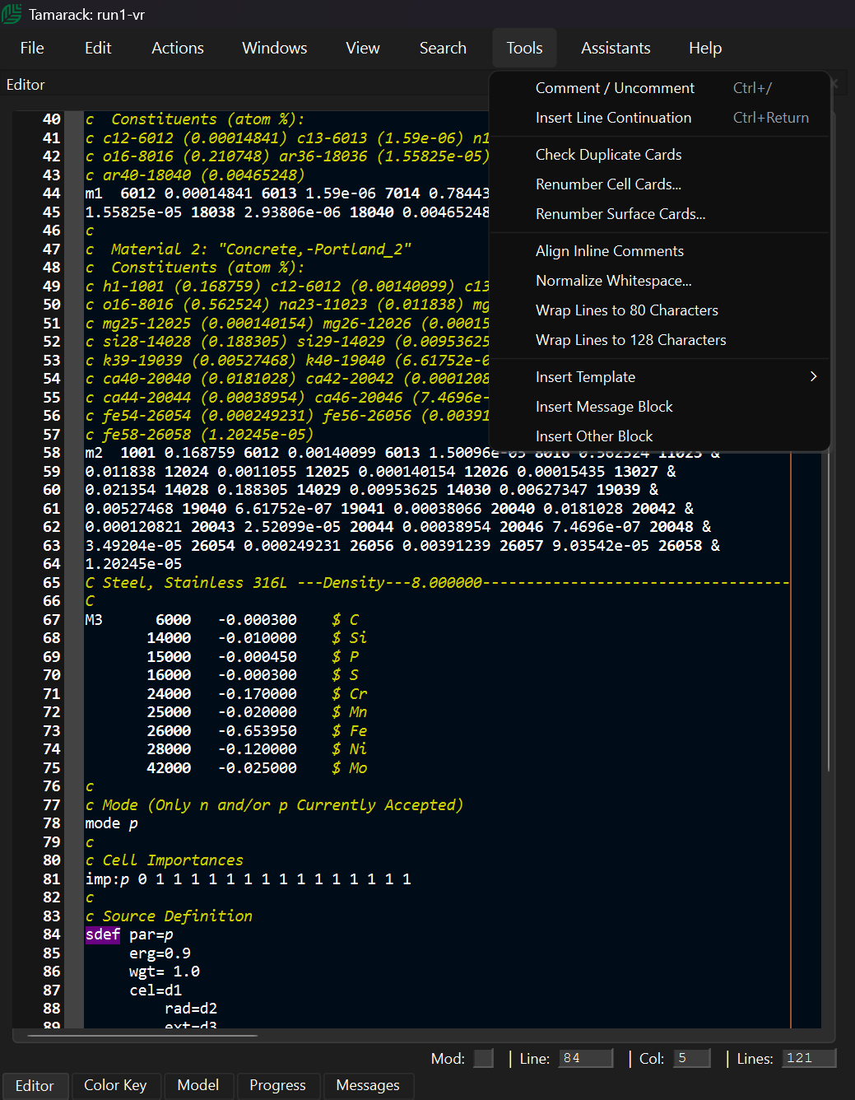Viewport: 855px width, 1100px height.
Task: Choose Insert Other Block
Action: [659, 436]
